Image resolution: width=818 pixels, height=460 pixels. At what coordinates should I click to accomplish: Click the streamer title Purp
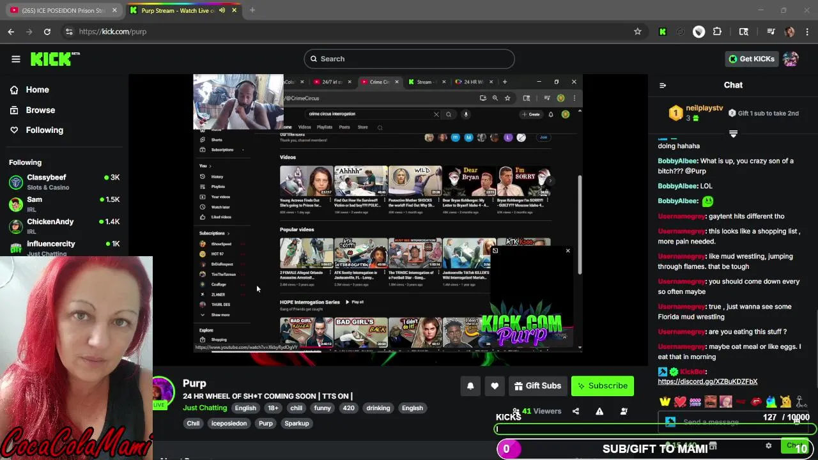pyautogui.click(x=194, y=383)
